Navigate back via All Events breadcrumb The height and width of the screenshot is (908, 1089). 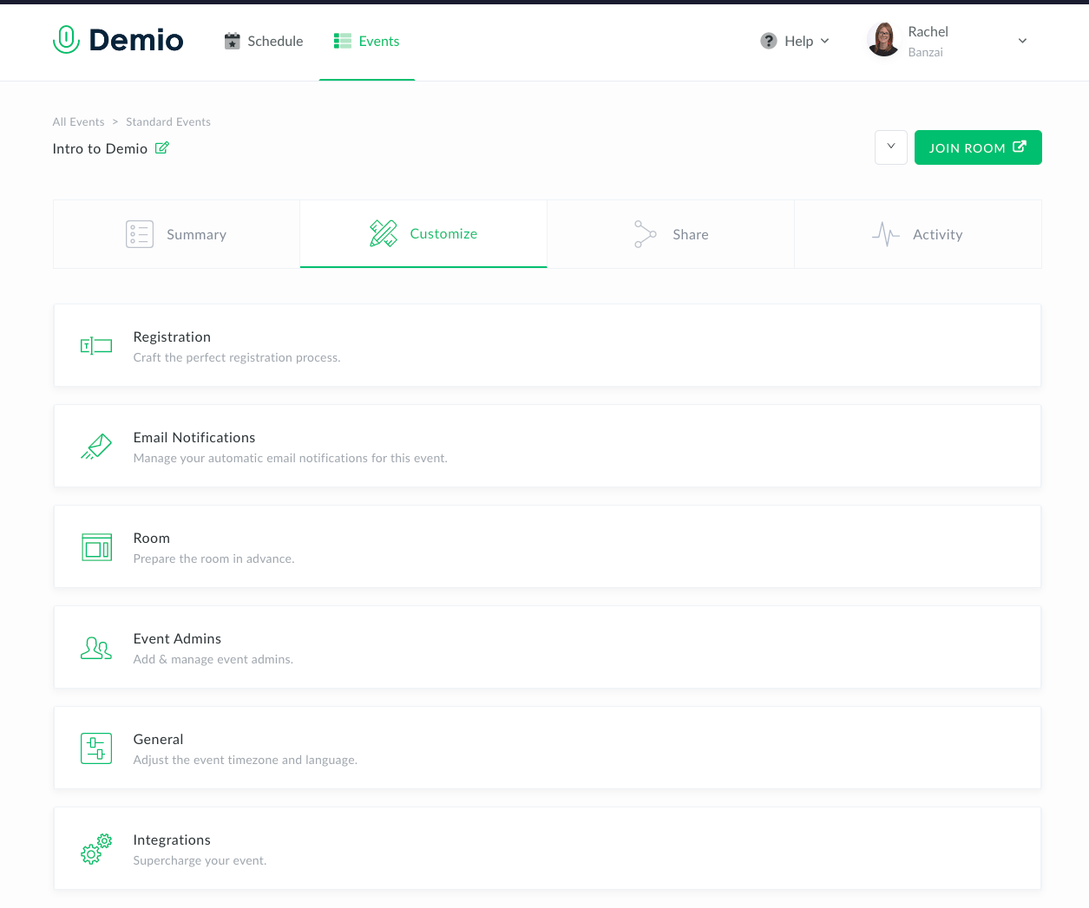point(78,121)
